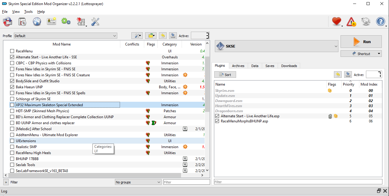Open the mod list tools wrench dropdown
The image size is (389, 196).
pos(137,36)
